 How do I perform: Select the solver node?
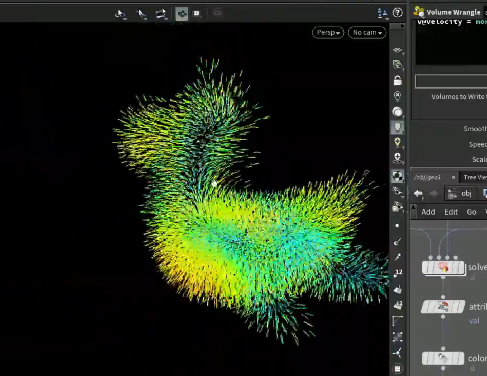point(443,267)
